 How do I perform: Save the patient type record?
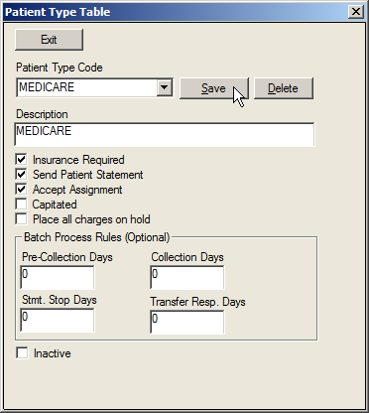click(213, 88)
